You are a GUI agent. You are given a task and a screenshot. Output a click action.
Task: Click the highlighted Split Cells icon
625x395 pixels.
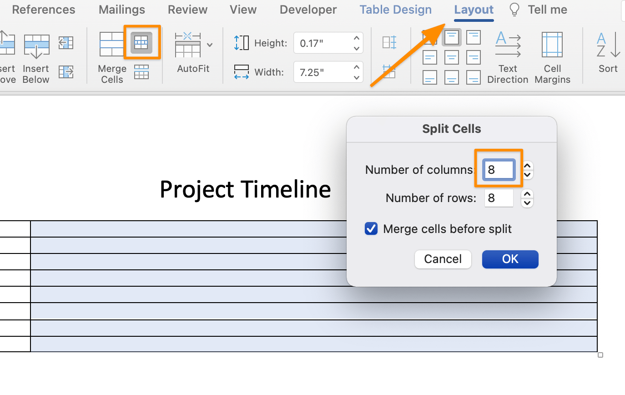141,43
